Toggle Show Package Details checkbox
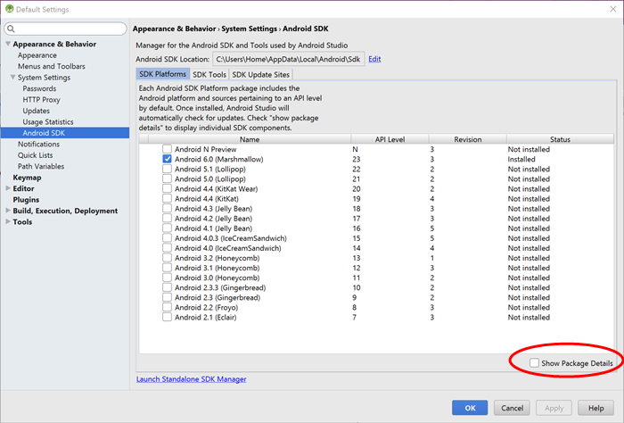The image size is (624, 423). 534,363
